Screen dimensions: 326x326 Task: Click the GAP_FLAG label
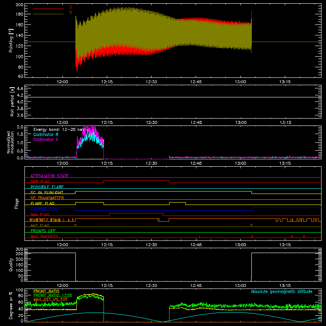coord(40,181)
